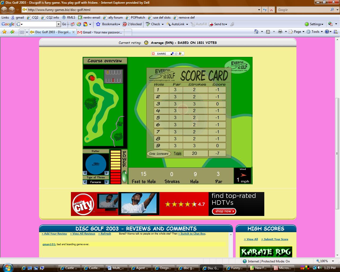Go back with browser Back arrow
340x272 pixels.
coord(4,10)
